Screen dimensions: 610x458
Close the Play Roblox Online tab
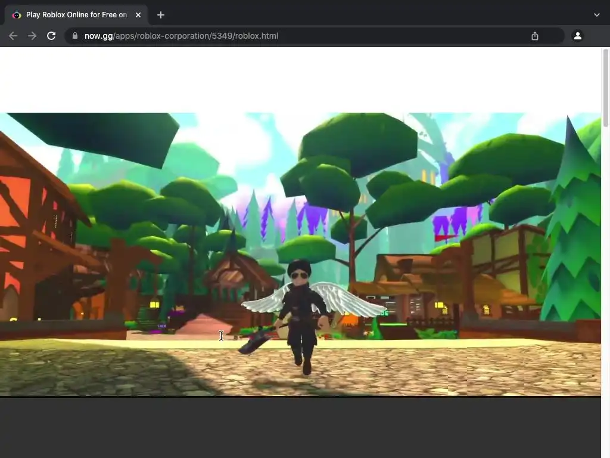[138, 15]
